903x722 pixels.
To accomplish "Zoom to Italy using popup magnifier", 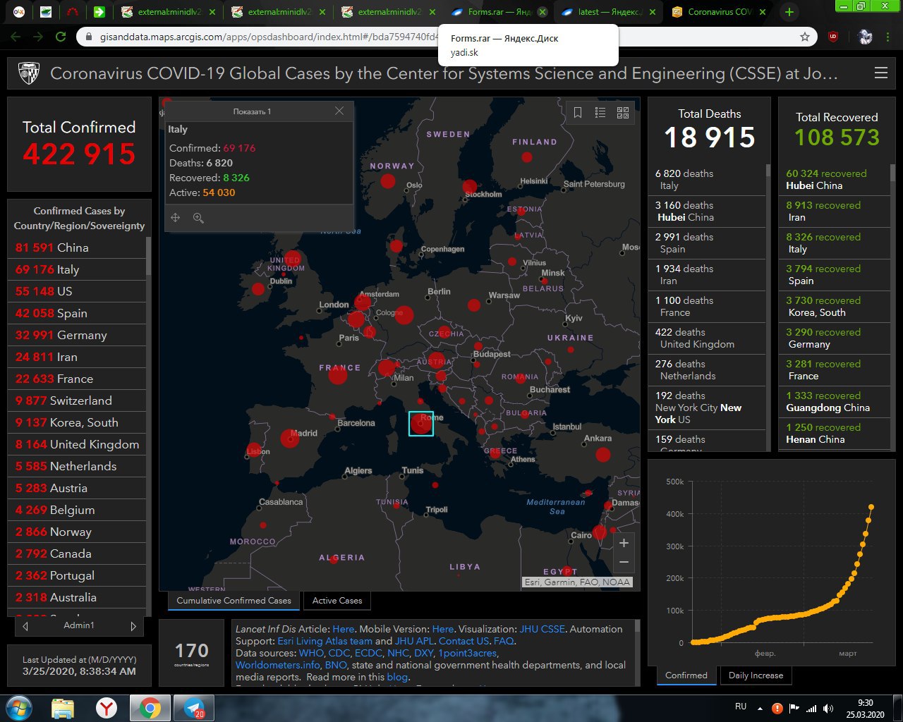I will [198, 218].
